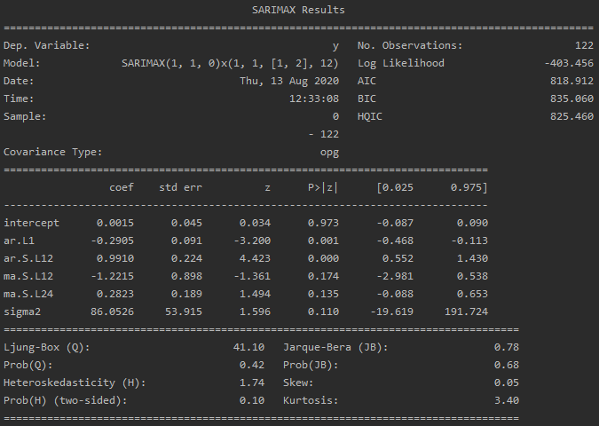599x426 pixels.
Task: Click the ar.S.L12 coefficient '0.9910'
Action: (115, 258)
